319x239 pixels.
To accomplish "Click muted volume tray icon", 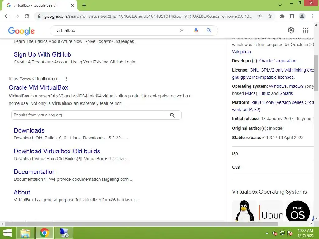I will tap(274, 233).
